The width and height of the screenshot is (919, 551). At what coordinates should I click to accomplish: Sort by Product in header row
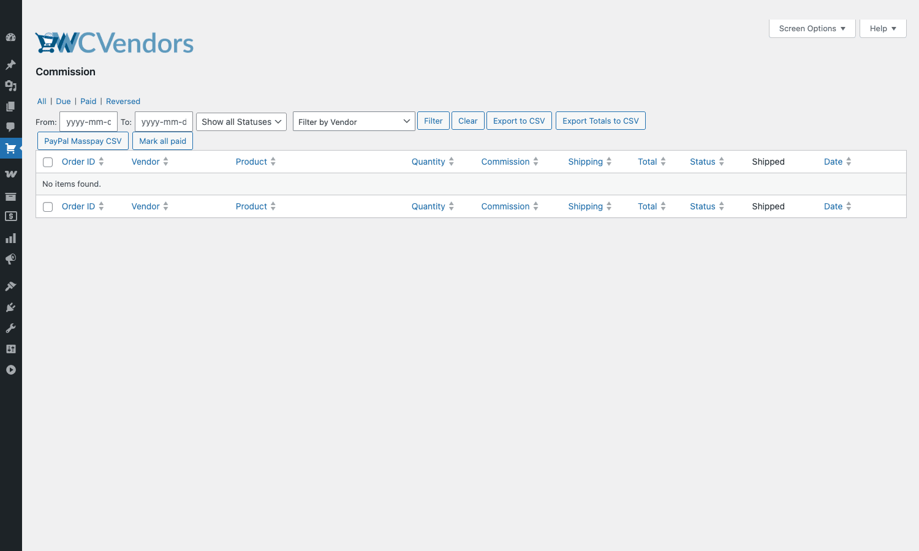(255, 162)
